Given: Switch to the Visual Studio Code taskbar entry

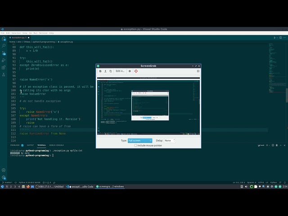Looking at the screenshot, I should click(80, 187).
